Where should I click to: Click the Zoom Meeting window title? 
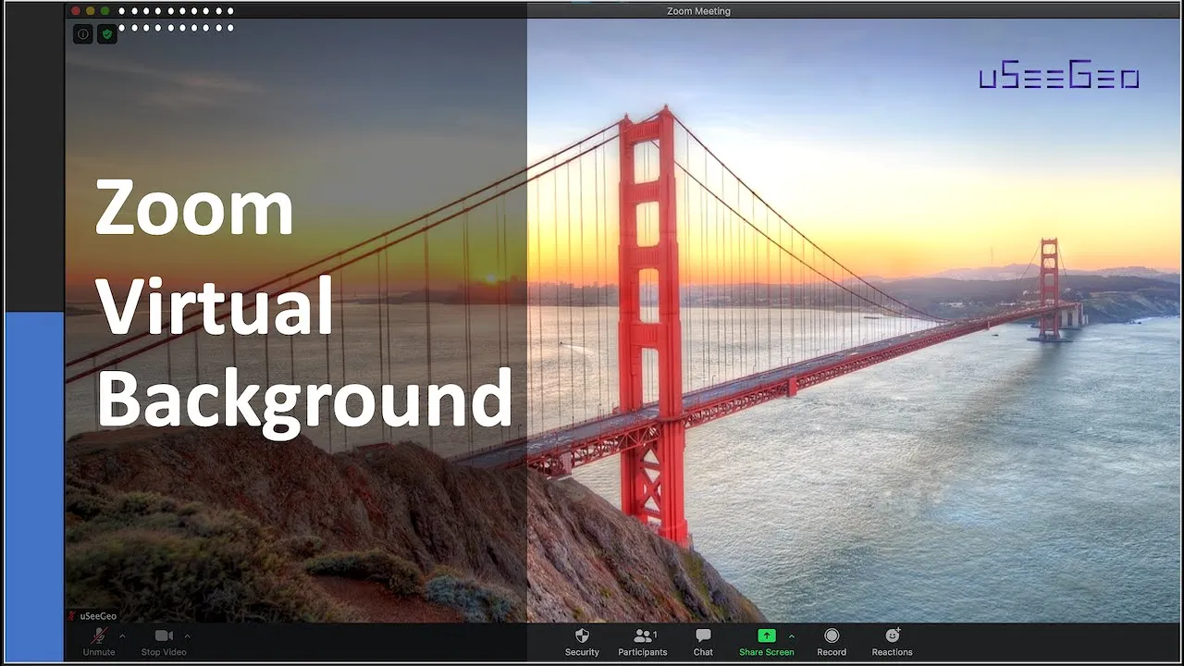click(x=698, y=11)
